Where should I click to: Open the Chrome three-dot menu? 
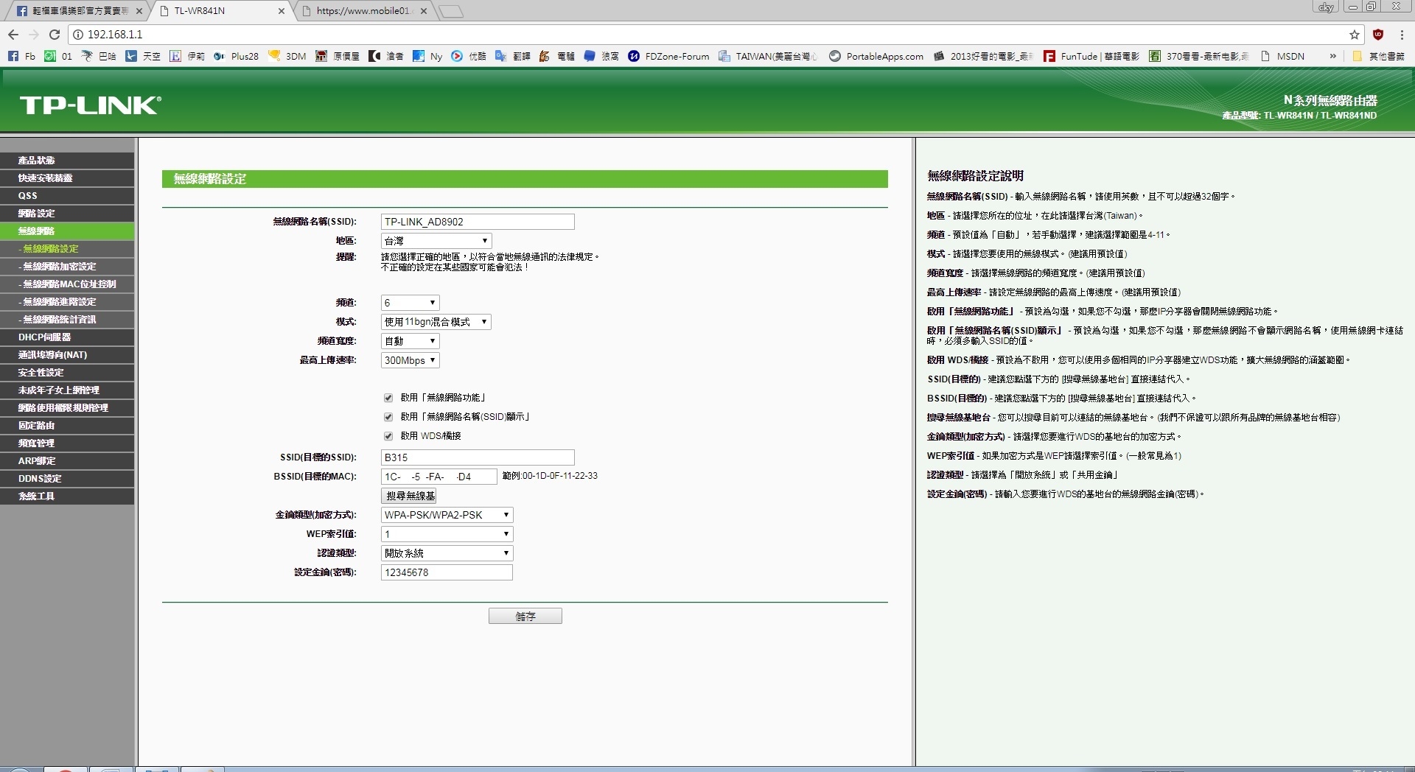coord(1402,35)
